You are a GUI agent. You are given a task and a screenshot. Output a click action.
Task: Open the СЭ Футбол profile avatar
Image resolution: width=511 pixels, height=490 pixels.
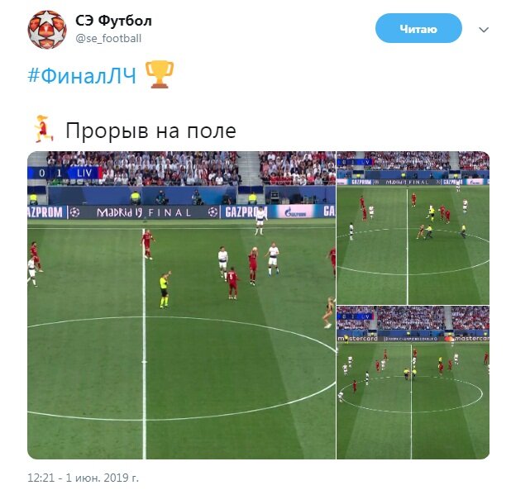[47, 30]
